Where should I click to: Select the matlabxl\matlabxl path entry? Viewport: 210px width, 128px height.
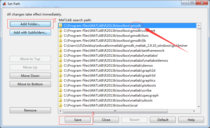(x=127, y=56)
